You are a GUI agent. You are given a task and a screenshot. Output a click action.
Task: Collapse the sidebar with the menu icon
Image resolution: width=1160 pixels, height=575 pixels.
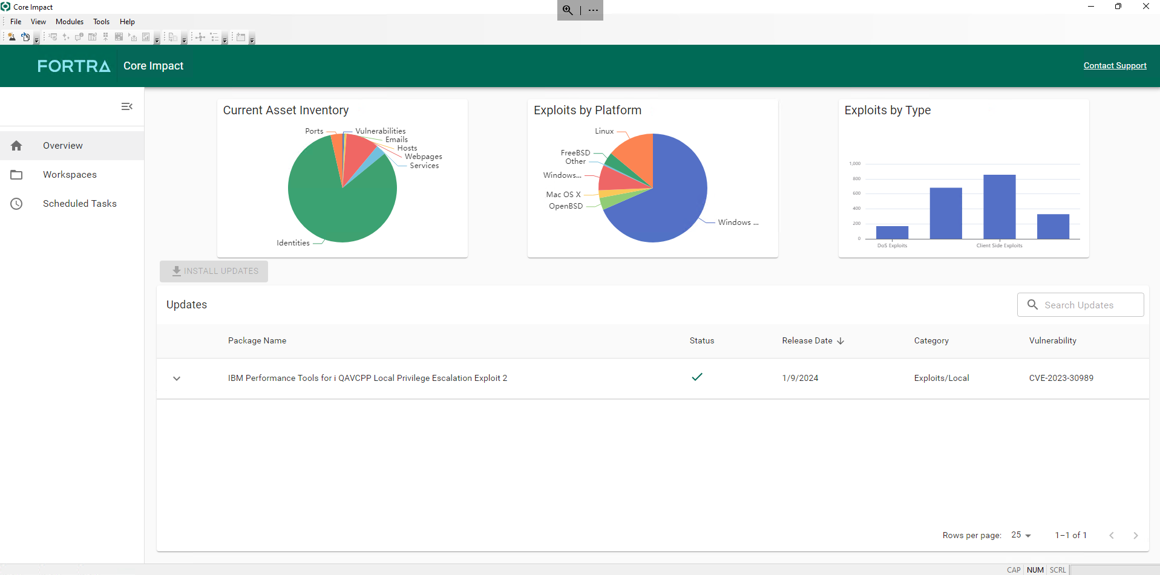[x=127, y=106]
